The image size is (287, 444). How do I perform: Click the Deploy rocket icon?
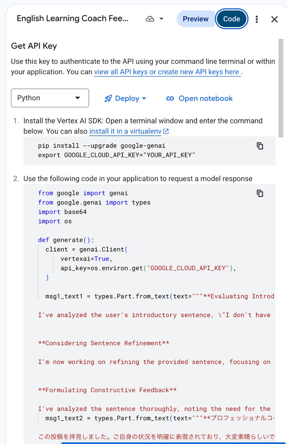click(108, 99)
